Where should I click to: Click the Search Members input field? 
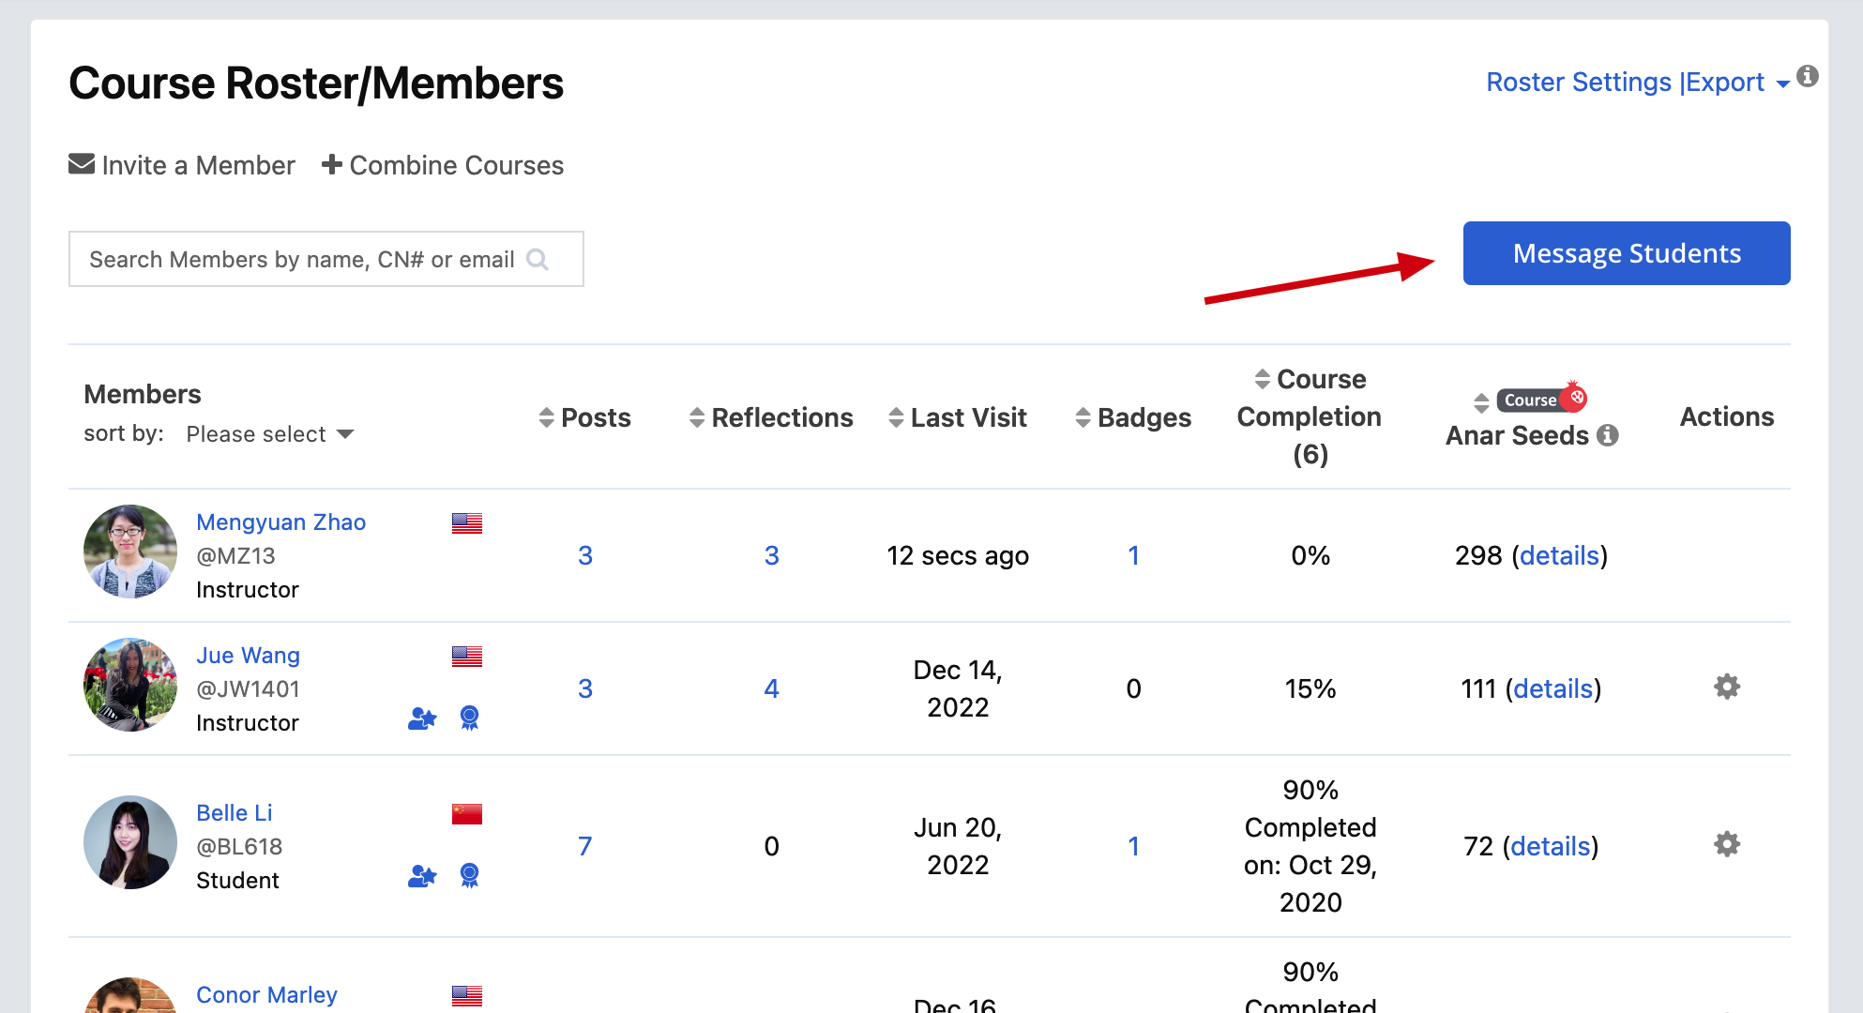[x=326, y=259]
